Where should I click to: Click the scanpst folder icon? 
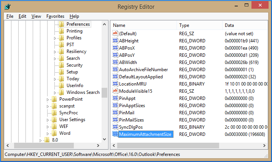point(54,106)
